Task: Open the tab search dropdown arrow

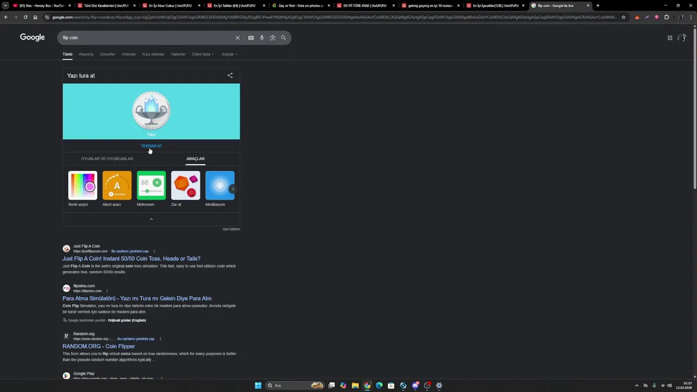Action: point(5,5)
